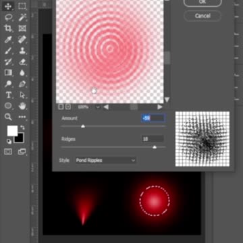243x243 pixels.
Task: Click the distortion grid thumbnail preview
Action: pos(202,139)
